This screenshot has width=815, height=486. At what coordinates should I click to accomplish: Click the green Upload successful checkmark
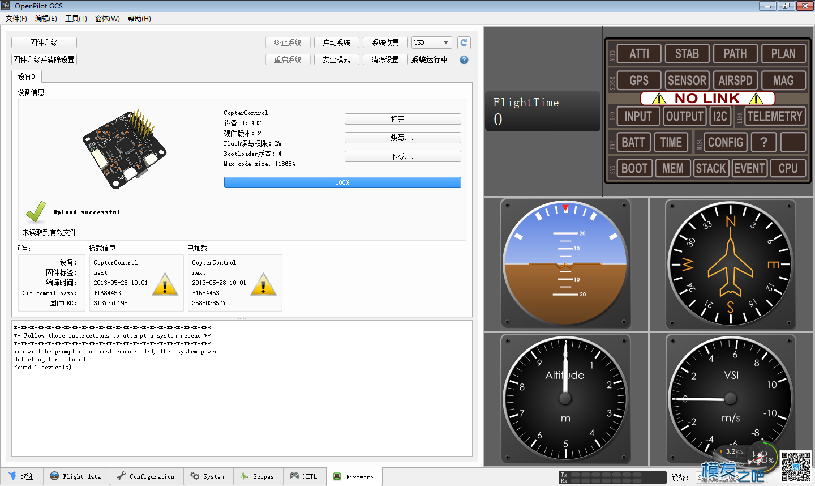(x=36, y=212)
